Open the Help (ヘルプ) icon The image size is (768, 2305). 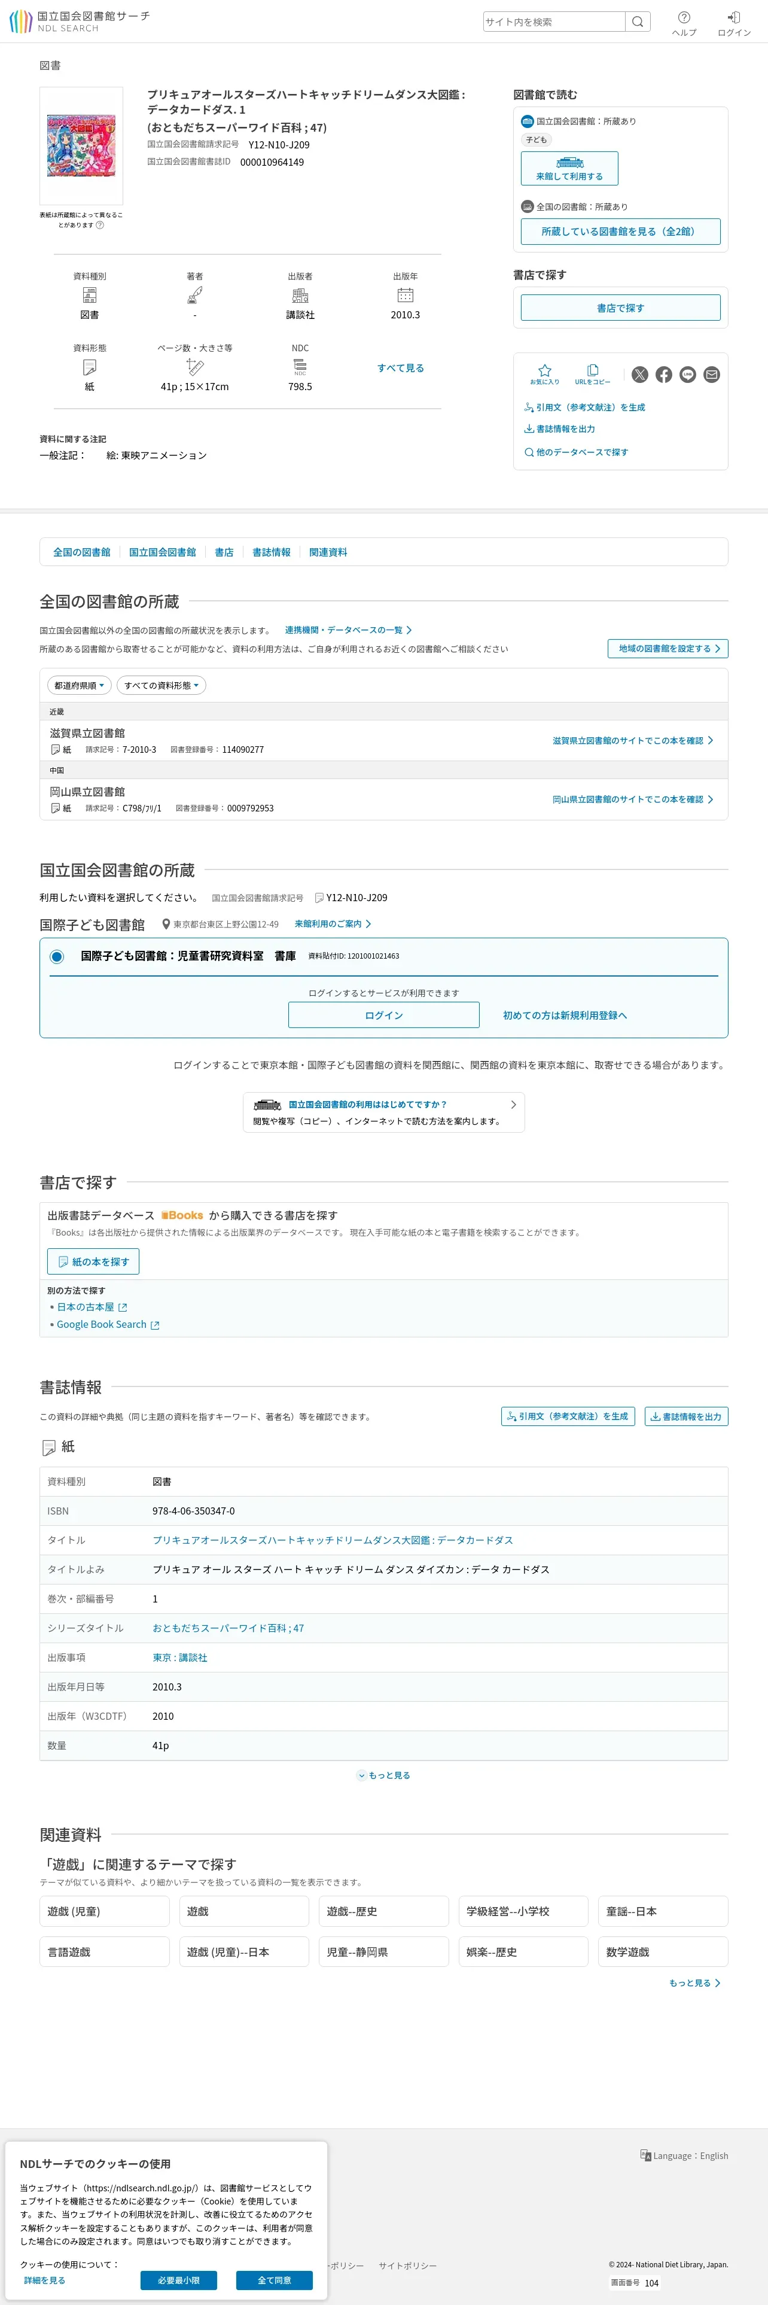pos(684,23)
